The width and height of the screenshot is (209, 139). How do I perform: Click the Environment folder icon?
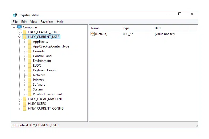[30, 61]
